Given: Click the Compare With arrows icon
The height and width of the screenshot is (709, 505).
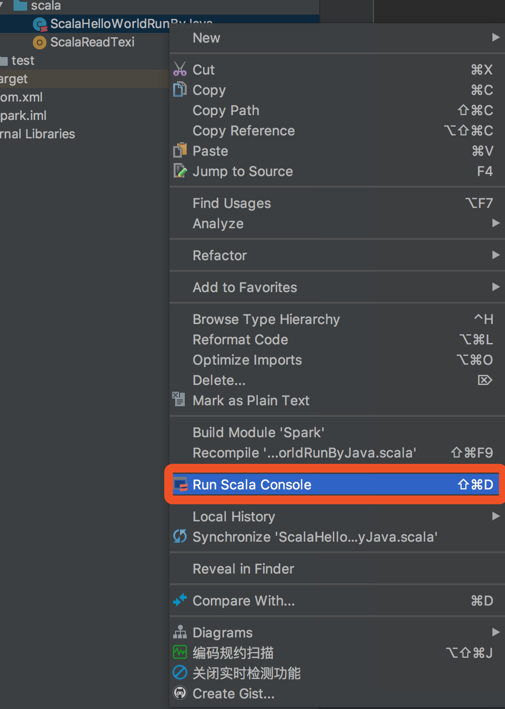Looking at the screenshot, I should (x=180, y=600).
